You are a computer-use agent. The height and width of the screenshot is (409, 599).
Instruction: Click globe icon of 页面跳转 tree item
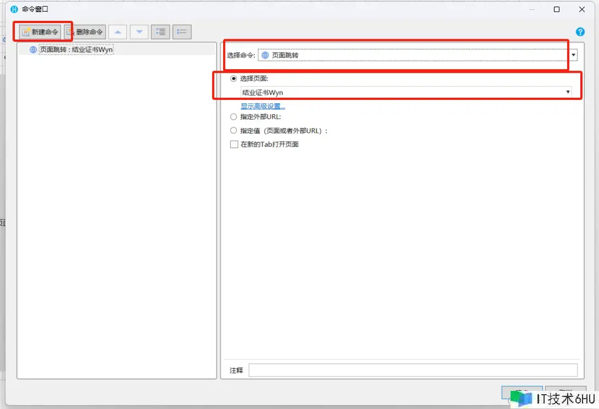pos(34,50)
